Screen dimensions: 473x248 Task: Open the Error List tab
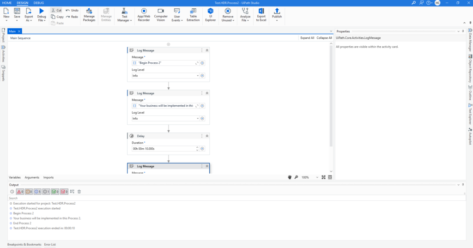(x=50, y=244)
